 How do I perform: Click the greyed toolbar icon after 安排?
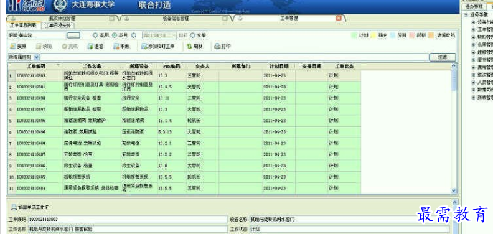(39, 46)
